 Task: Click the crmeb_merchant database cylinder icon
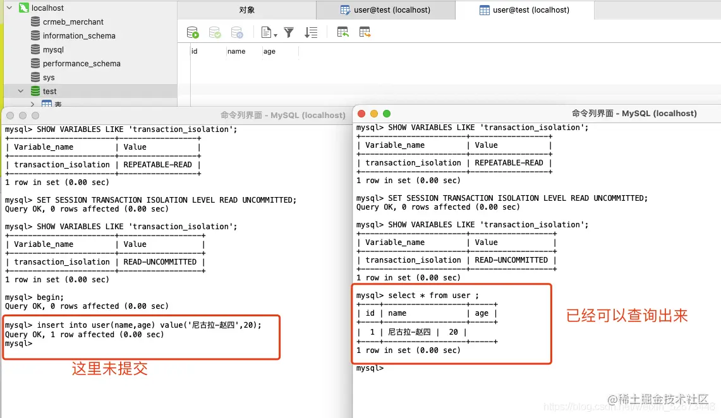click(35, 21)
